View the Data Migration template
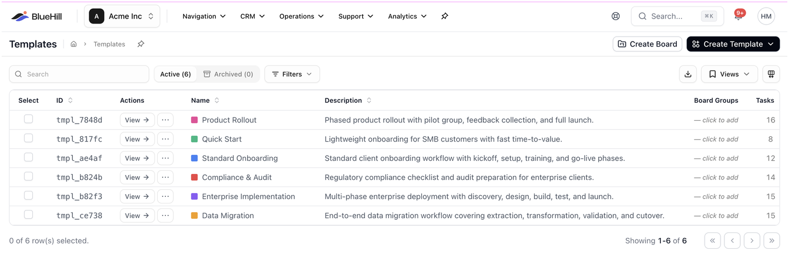Image resolution: width=789 pixels, height=257 pixels. point(137,216)
